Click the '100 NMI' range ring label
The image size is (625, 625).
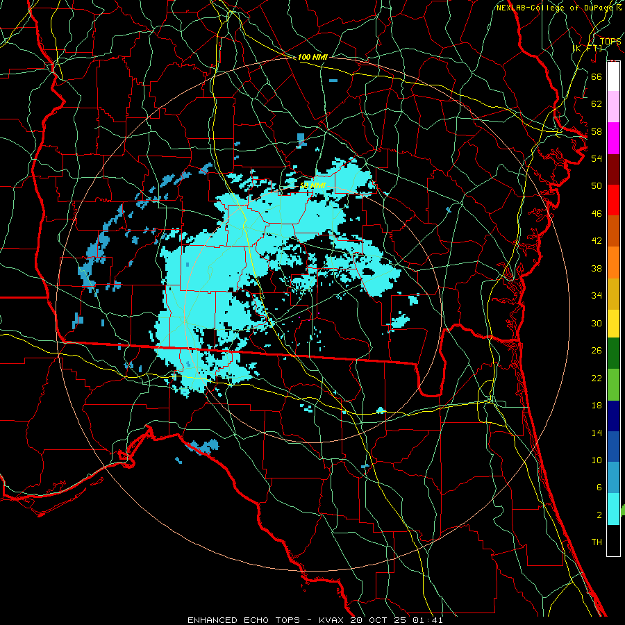(312, 57)
